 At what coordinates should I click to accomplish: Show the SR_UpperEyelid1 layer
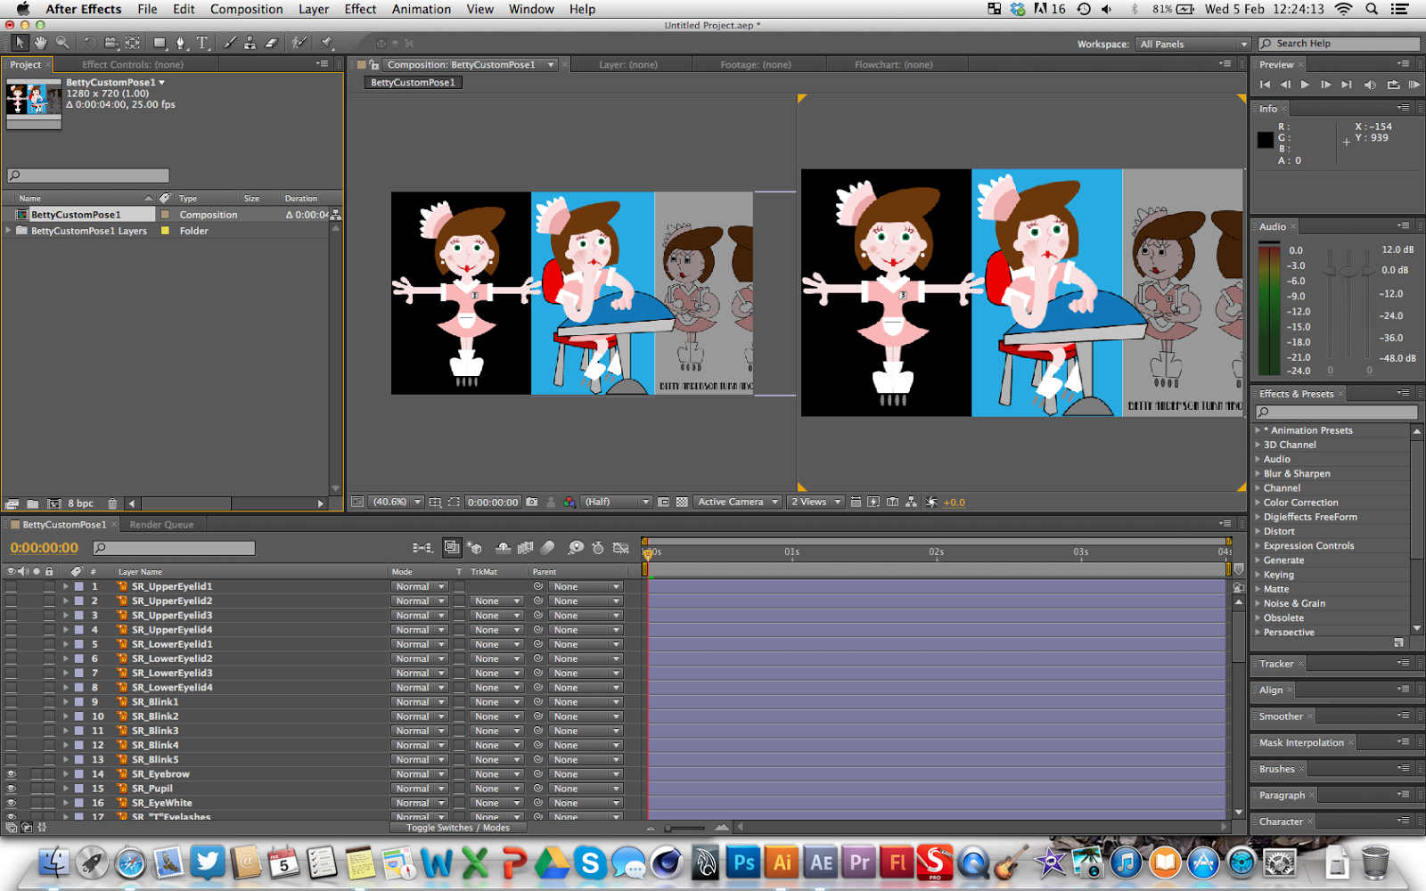coord(12,586)
